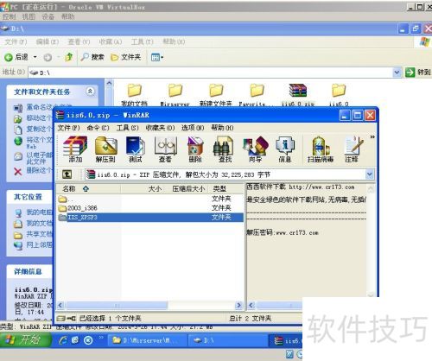The height and width of the screenshot is (361, 432).
Task: Sort by Packed size (压缩后大小) column header
Action: (x=187, y=189)
